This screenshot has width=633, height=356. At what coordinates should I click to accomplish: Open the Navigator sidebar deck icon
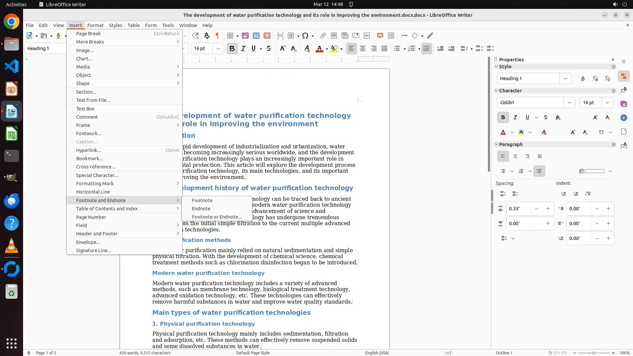pos(623,118)
